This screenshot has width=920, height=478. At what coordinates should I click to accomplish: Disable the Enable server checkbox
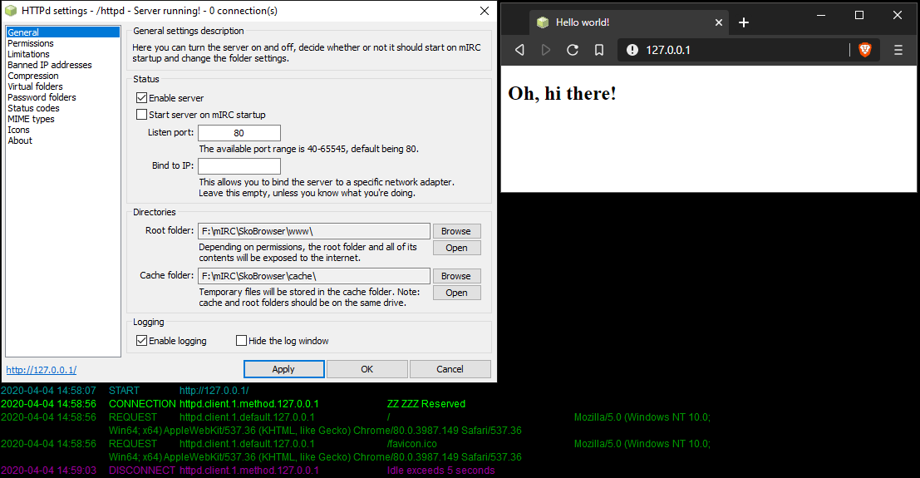(141, 98)
